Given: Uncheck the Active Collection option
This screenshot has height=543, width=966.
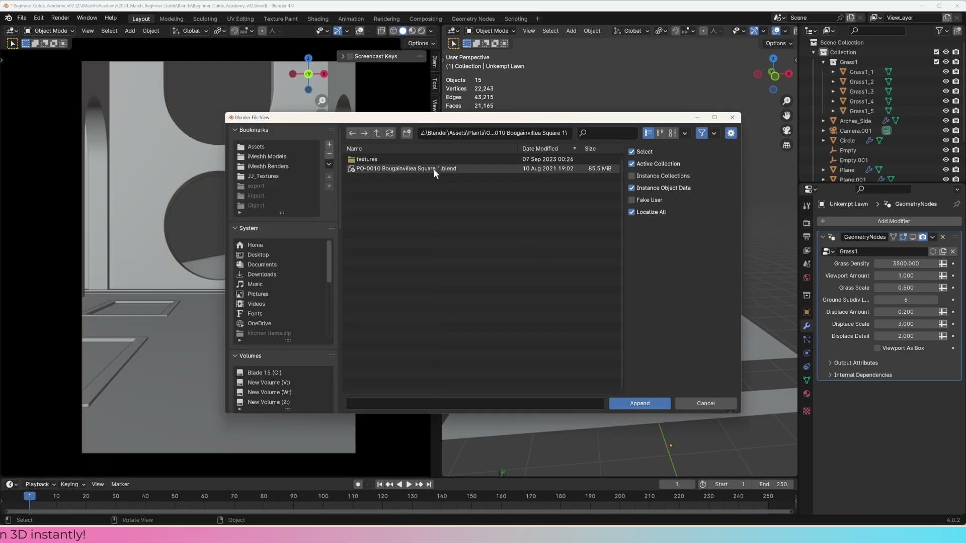Looking at the screenshot, I should click(x=631, y=164).
